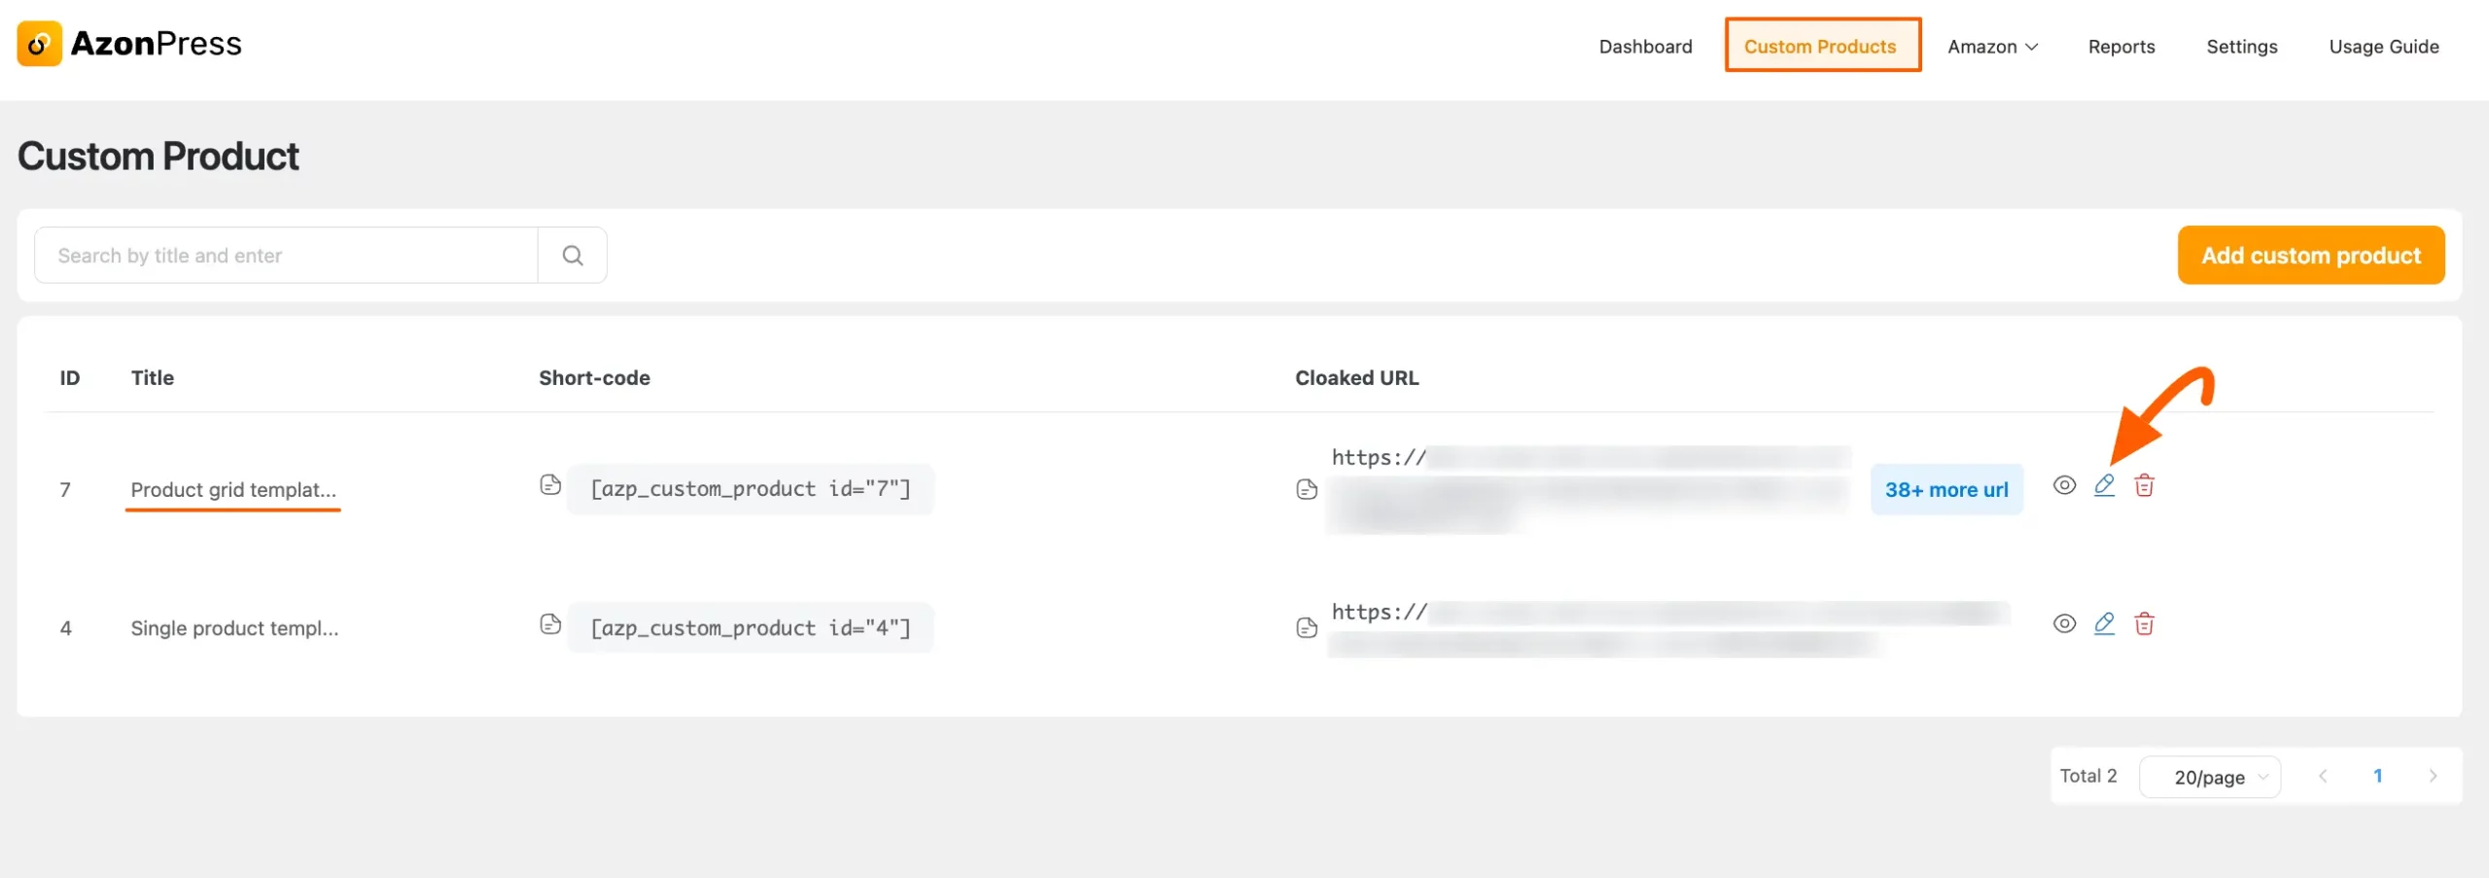Image resolution: width=2489 pixels, height=878 pixels.
Task: Copy the shortcode for product ID 7
Action: [550, 486]
